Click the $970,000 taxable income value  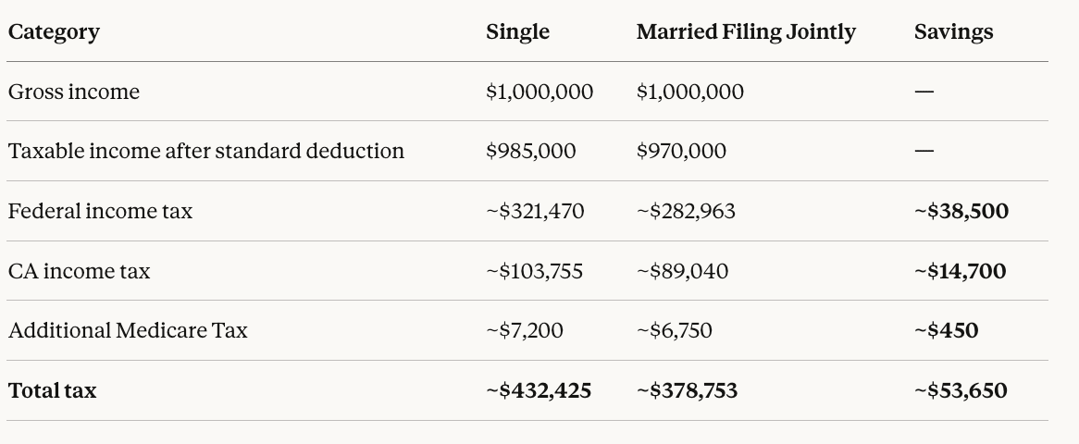tap(681, 151)
